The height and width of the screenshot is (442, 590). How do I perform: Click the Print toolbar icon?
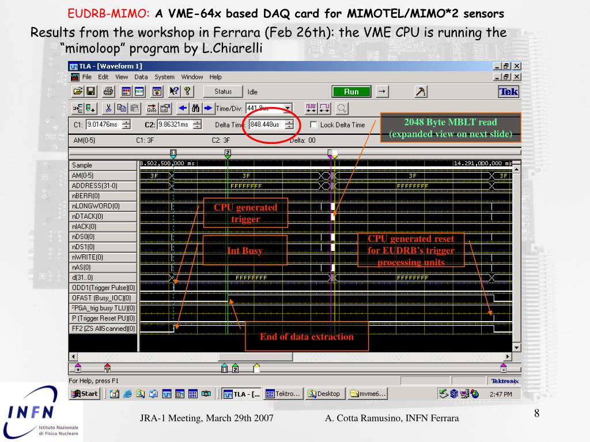pyautogui.click(x=108, y=92)
